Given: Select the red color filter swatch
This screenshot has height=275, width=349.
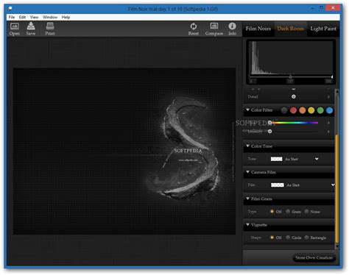Looking at the screenshot, I should (293, 110).
